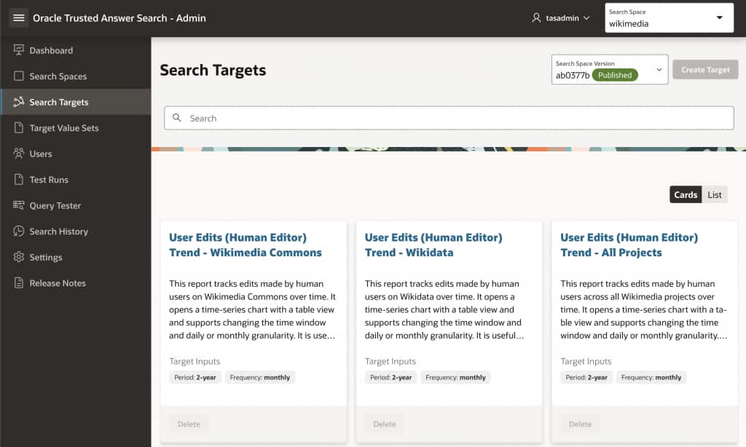Screen dimensions: 746x447
Task: Click the Users people icon
Action: click(x=18, y=154)
